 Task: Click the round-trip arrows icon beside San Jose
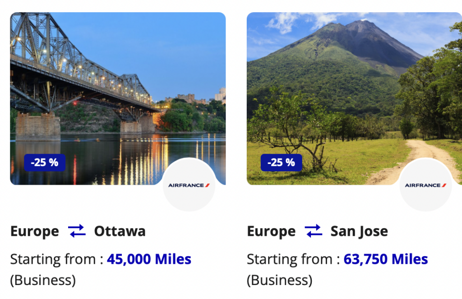click(314, 231)
